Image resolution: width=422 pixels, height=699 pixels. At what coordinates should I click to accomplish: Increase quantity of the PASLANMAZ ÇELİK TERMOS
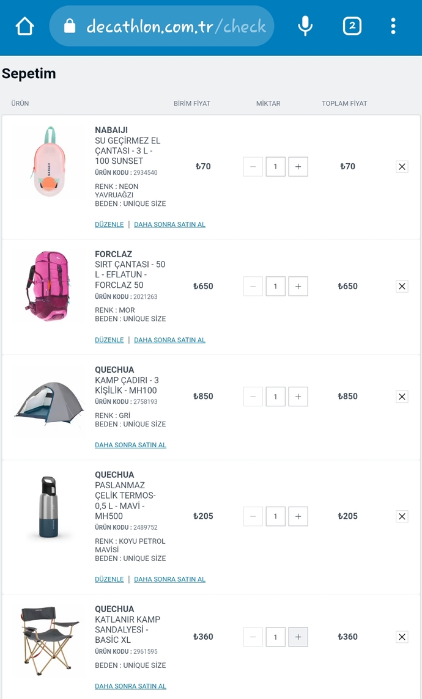point(298,516)
